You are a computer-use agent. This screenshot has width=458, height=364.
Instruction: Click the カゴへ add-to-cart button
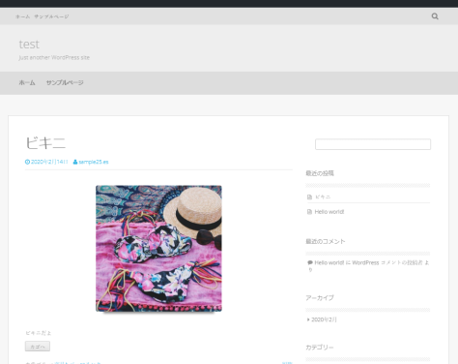38,347
